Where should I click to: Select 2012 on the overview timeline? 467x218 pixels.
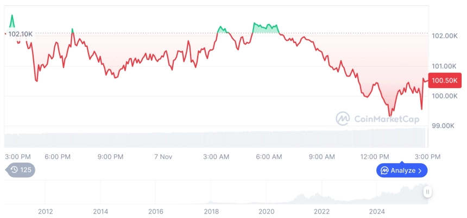(45, 211)
